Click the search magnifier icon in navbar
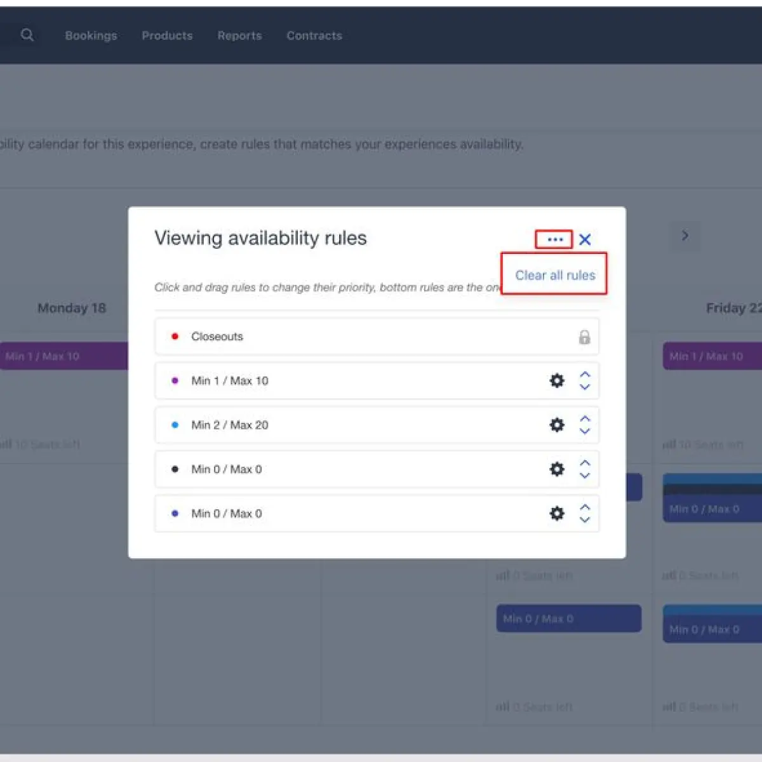The width and height of the screenshot is (762, 762). (x=27, y=35)
